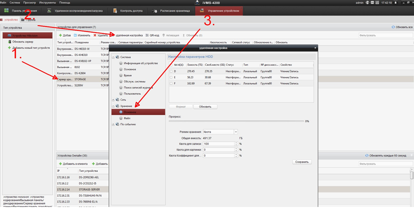Check the box for HDD D
414x209 pixels.
[x=171, y=71]
